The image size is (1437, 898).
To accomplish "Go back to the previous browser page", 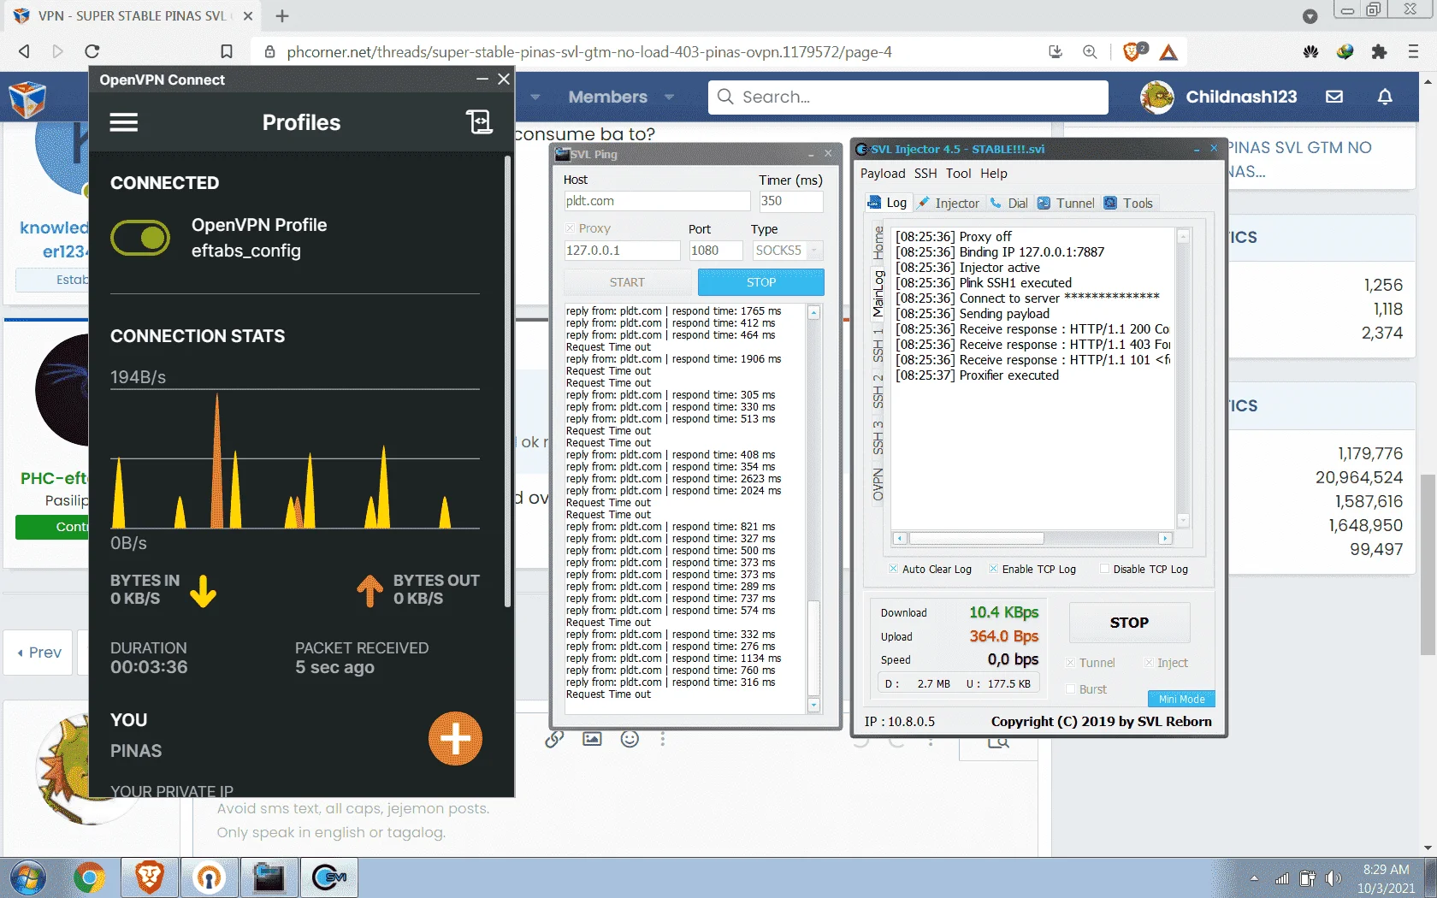I will (24, 51).
